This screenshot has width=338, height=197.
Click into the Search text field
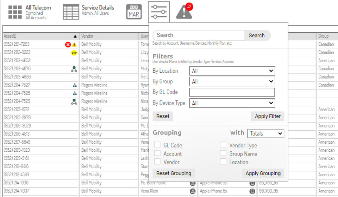199,35
